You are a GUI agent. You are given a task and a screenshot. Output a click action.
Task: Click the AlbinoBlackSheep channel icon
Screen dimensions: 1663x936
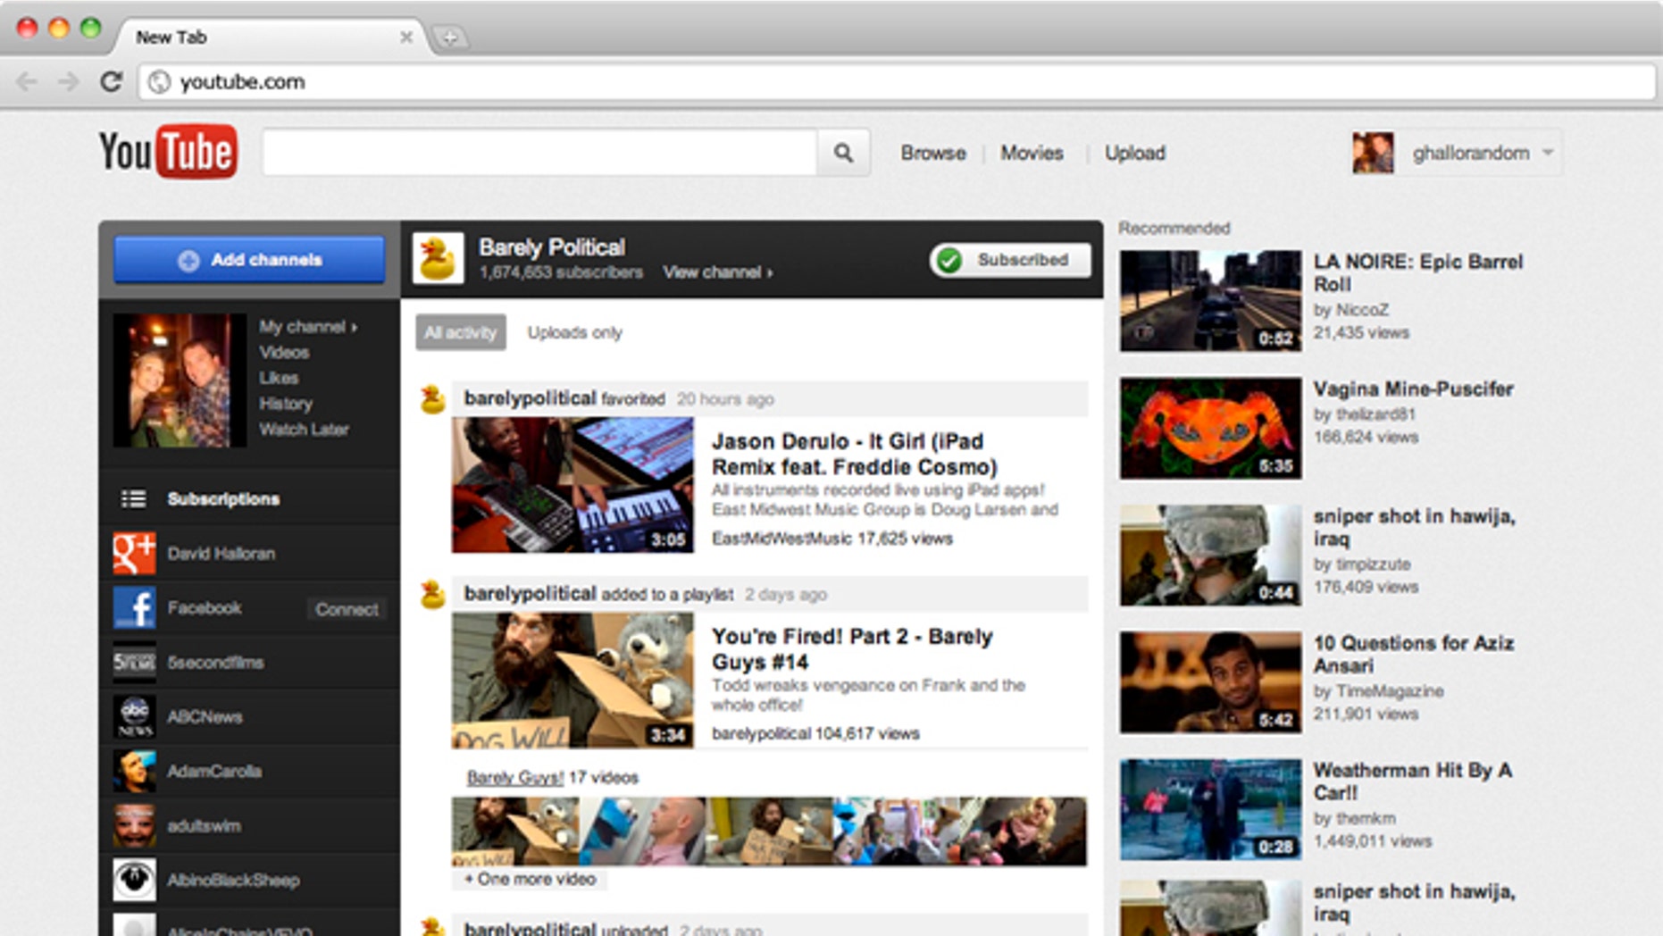click(134, 880)
